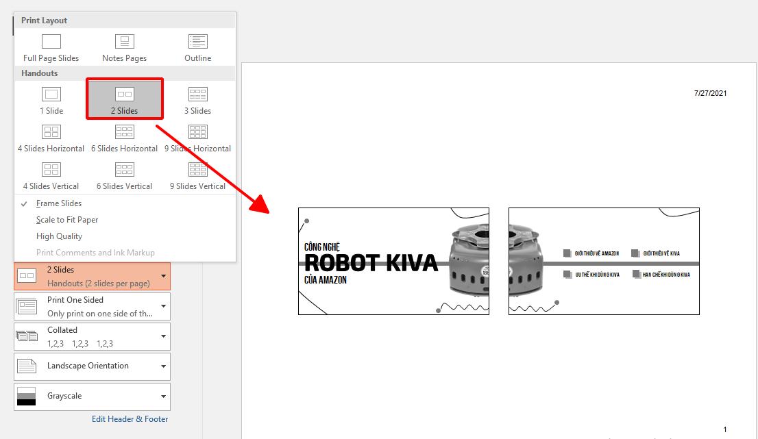This screenshot has height=439, width=758.
Task: Enable Scale to Fit Paper
Action: click(66, 219)
